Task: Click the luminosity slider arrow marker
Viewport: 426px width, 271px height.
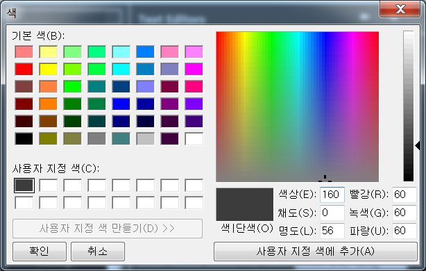Action: 418,145
